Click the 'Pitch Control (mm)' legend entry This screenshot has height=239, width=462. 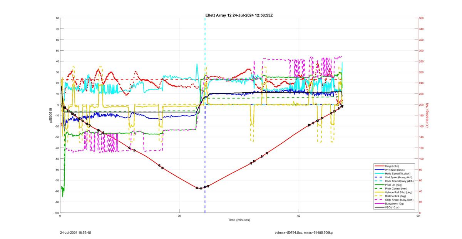point(396,189)
